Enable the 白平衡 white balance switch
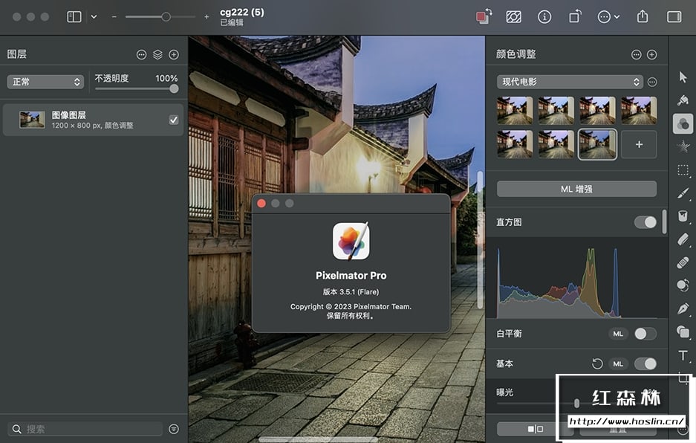The width and height of the screenshot is (696, 443). click(x=645, y=334)
